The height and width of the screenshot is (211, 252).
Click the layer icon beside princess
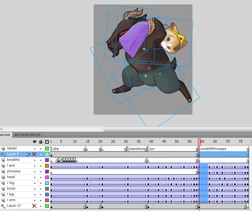pos(3,171)
